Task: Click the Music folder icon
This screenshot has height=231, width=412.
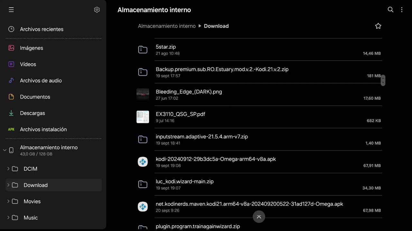Action: 15,218
